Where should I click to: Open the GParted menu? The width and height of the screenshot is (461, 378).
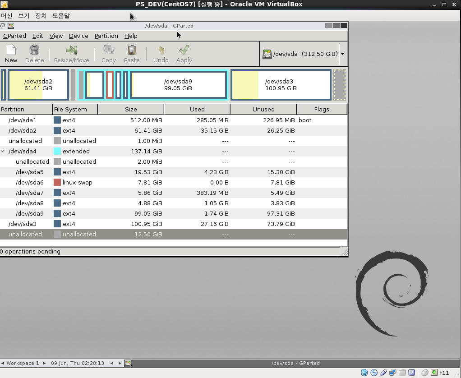(14, 36)
